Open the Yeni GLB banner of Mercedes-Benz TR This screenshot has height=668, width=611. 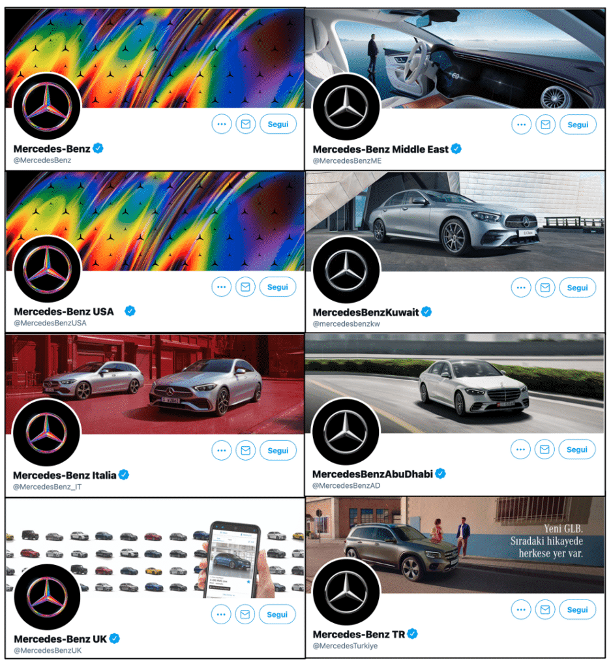coord(455,545)
